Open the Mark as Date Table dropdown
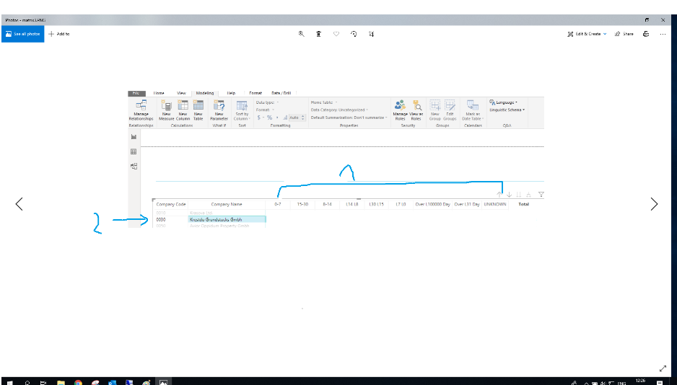The image size is (677, 385). tap(473, 110)
